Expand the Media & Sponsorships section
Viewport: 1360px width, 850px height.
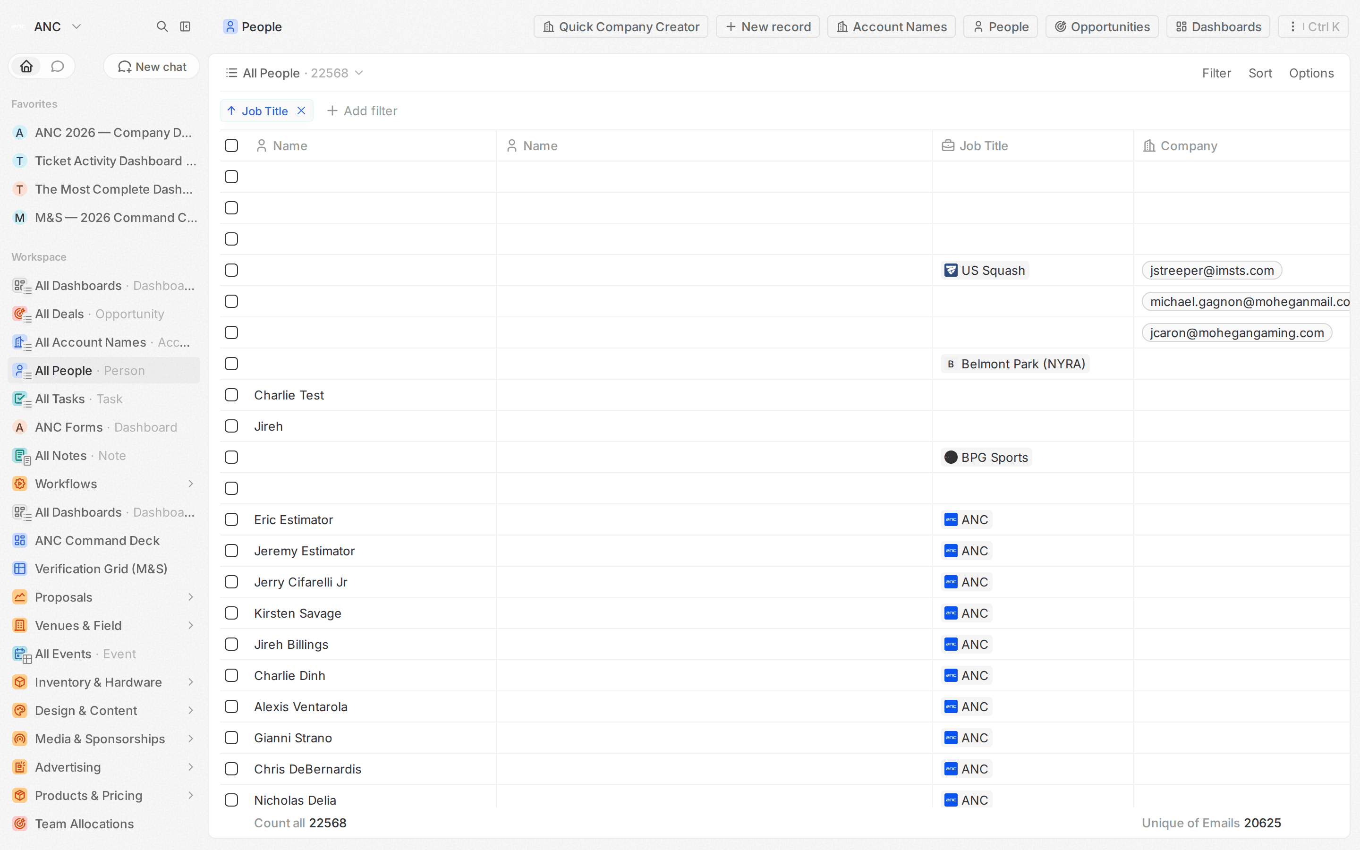point(190,739)
